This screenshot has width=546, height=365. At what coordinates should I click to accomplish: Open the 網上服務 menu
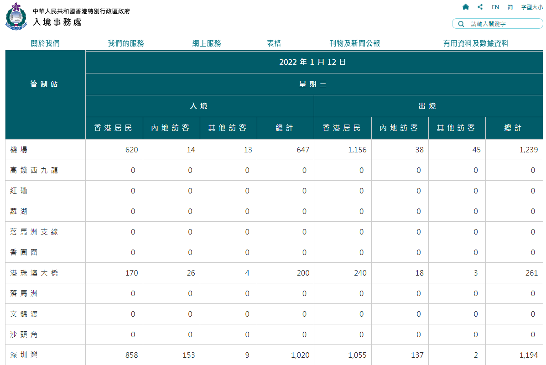tap(207, 43)
